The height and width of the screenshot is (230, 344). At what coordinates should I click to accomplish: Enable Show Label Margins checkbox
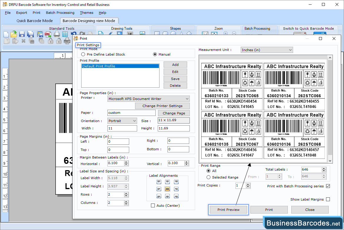[328, 199]
